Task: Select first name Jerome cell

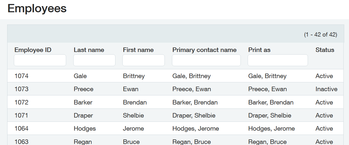Action: tap(133, 128)
